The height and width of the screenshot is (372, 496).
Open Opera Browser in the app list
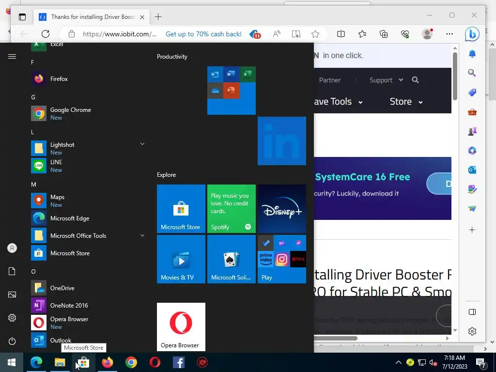pyautogui.click(x=88, y=323)
